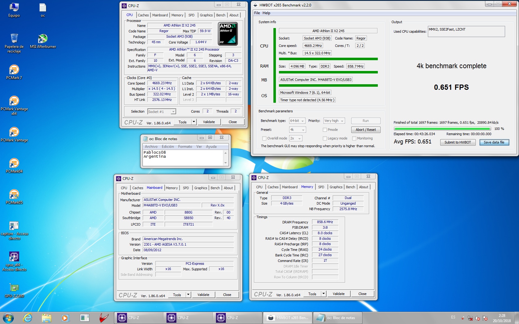Open Papelera de reciclaje icon
The width and height of the screenshot is (519, 324).
[x=14, y=43]
